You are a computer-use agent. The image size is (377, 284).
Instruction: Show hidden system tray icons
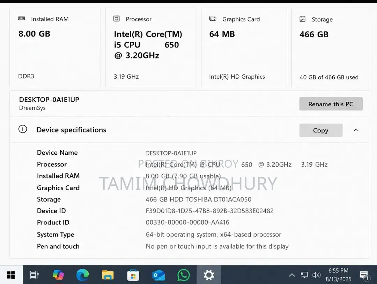[x=292, y=275]
